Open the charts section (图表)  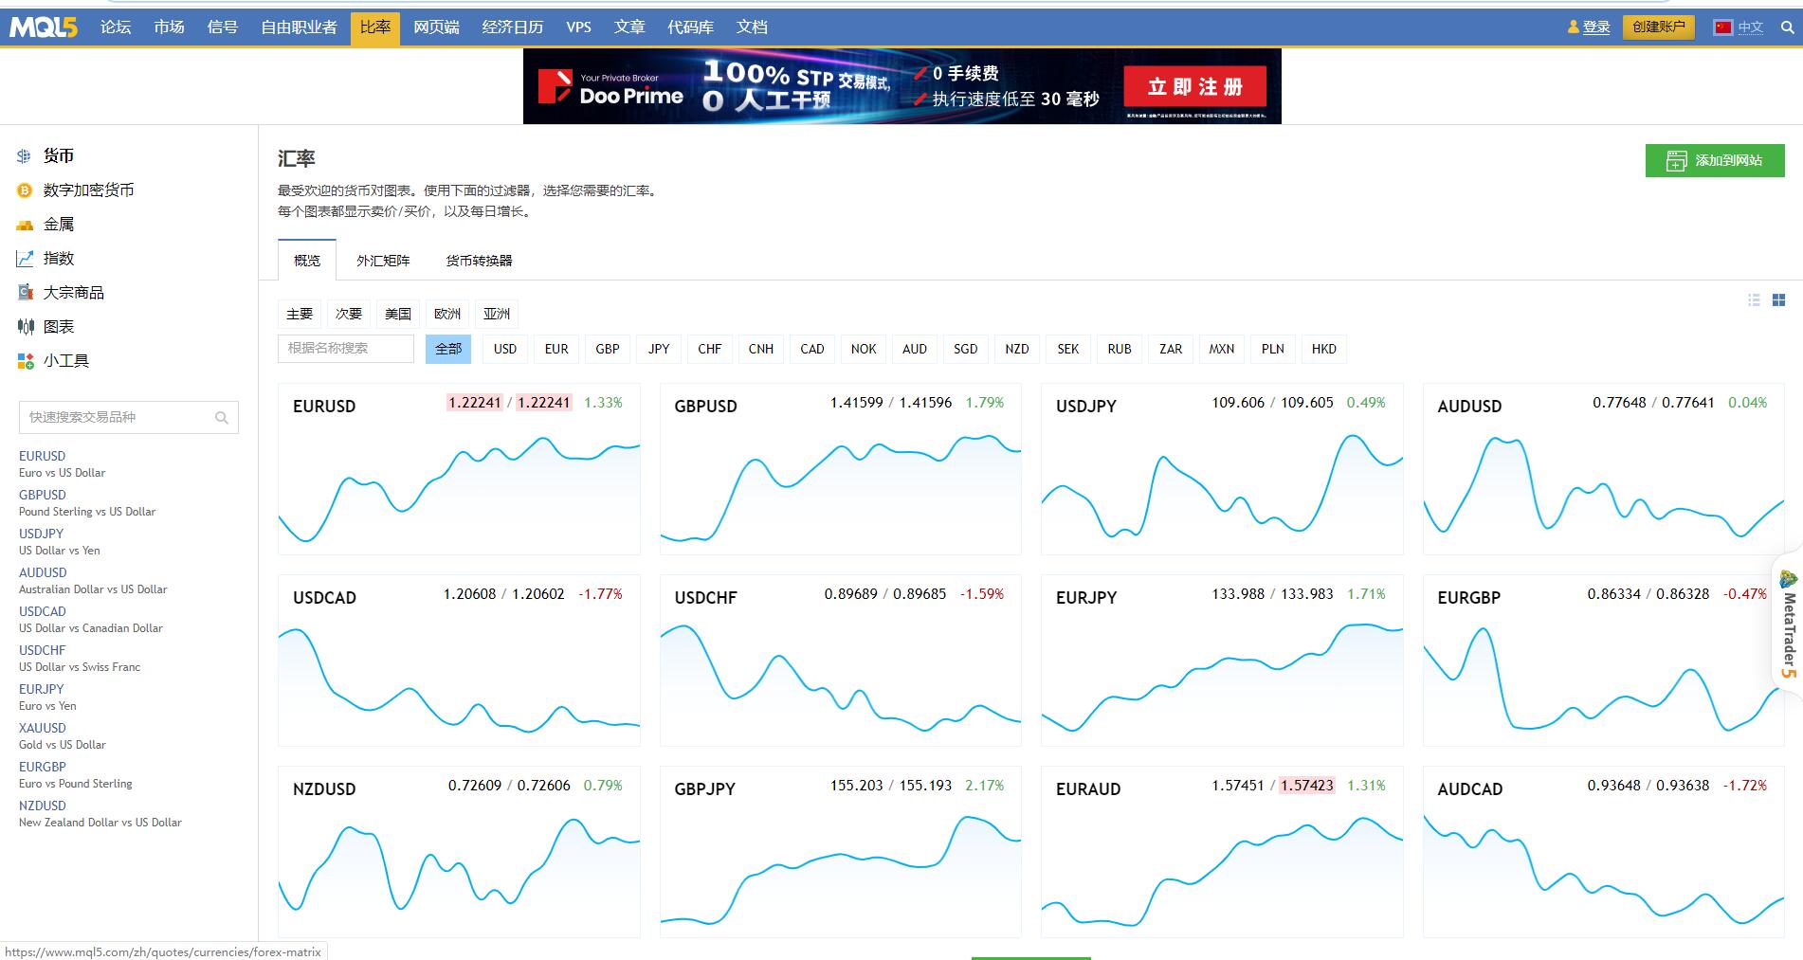[58, 327]
